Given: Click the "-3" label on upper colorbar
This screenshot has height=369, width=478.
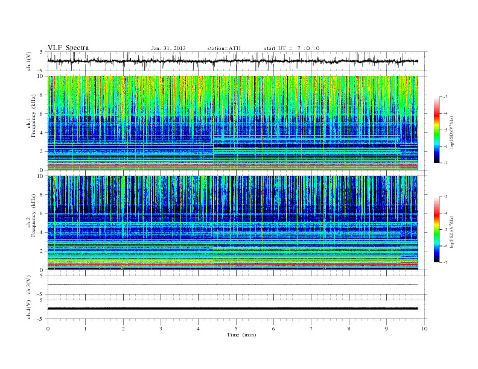Looking at the screenshot, I should [445, 97].
